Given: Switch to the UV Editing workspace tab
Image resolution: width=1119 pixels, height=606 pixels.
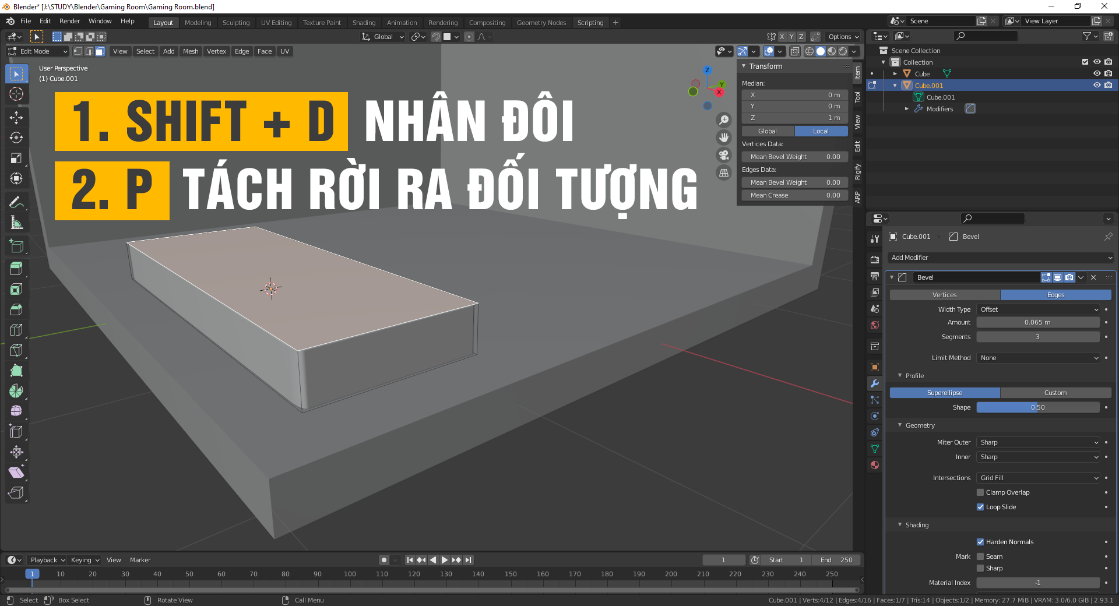Looking at the screenshot, I should pos(276,23).
